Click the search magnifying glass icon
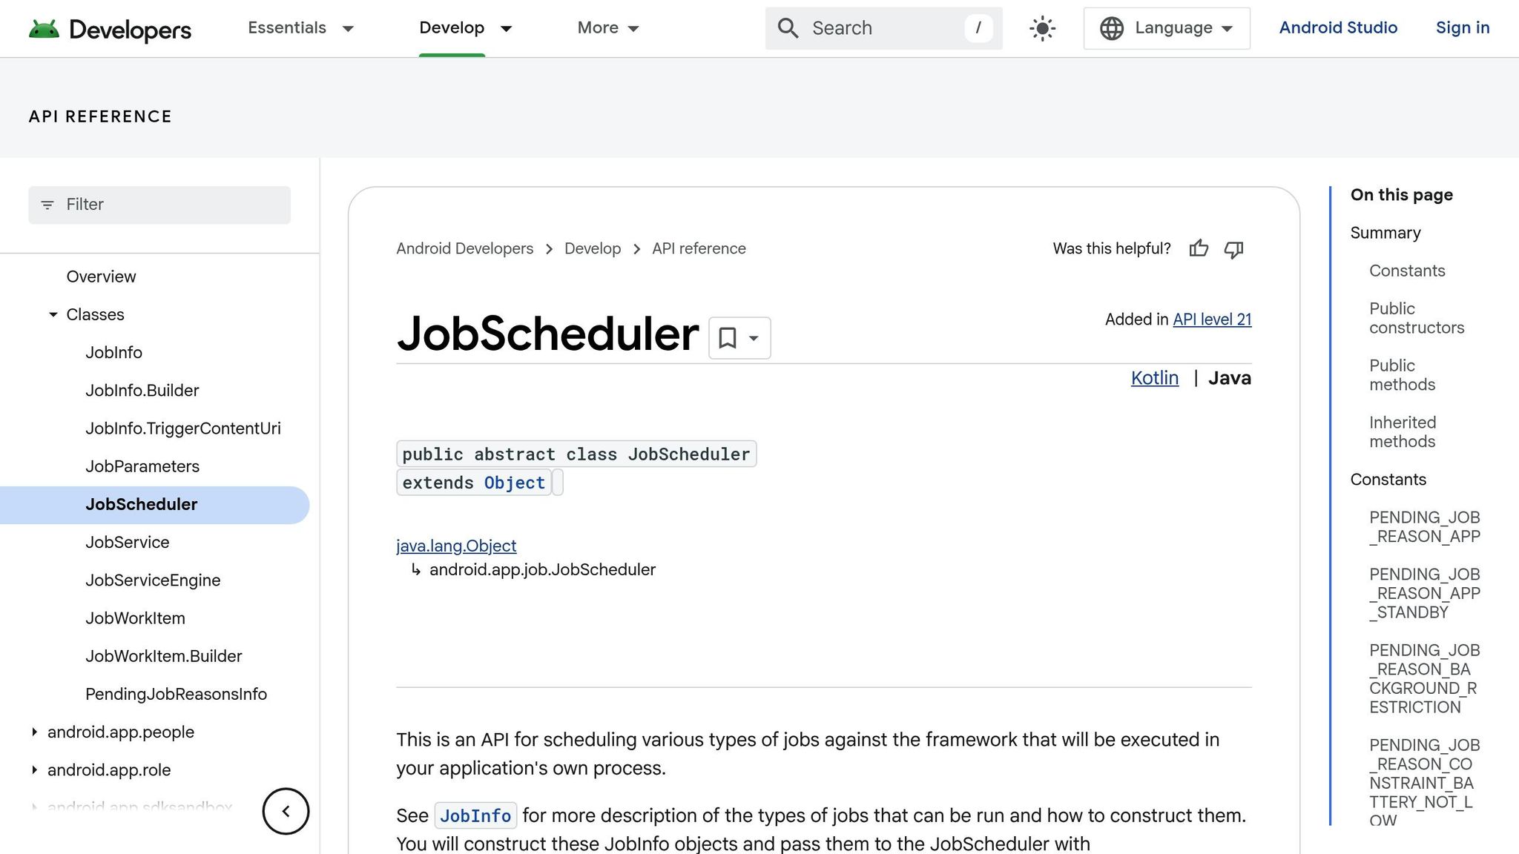Image resolution: width=1519 pixels, height=854 pixels. (788, 28)
